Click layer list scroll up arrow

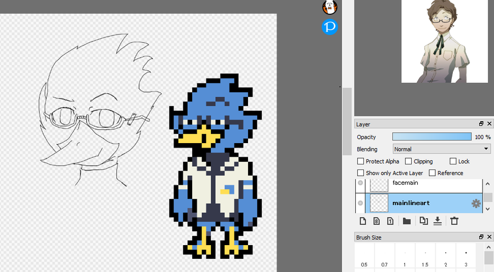488,184
